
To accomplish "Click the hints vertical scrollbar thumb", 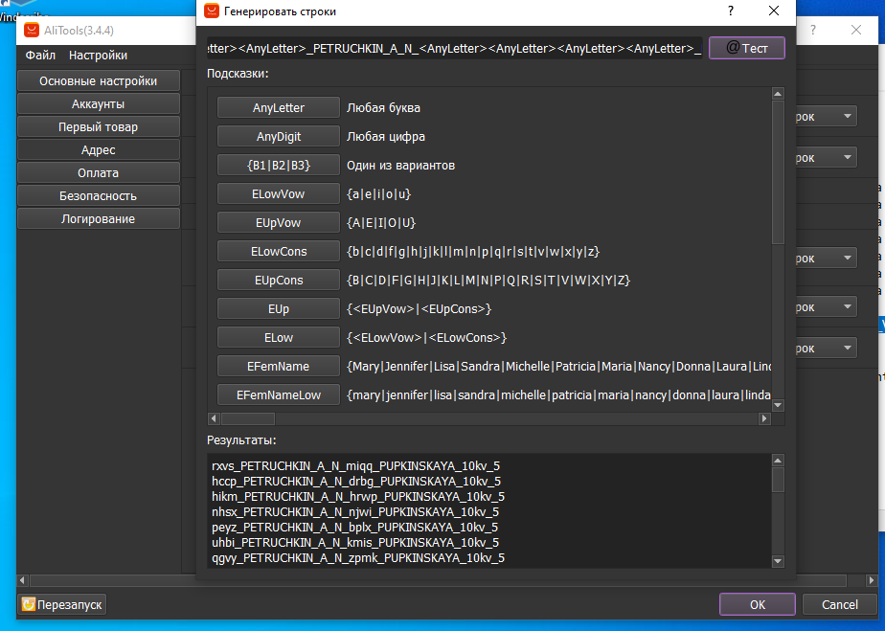I will [778, 172].
